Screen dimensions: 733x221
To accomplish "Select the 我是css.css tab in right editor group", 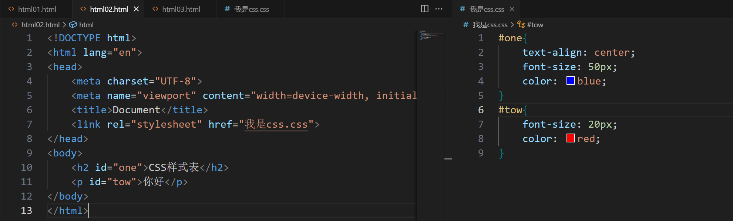I will (x=487, y=9).
